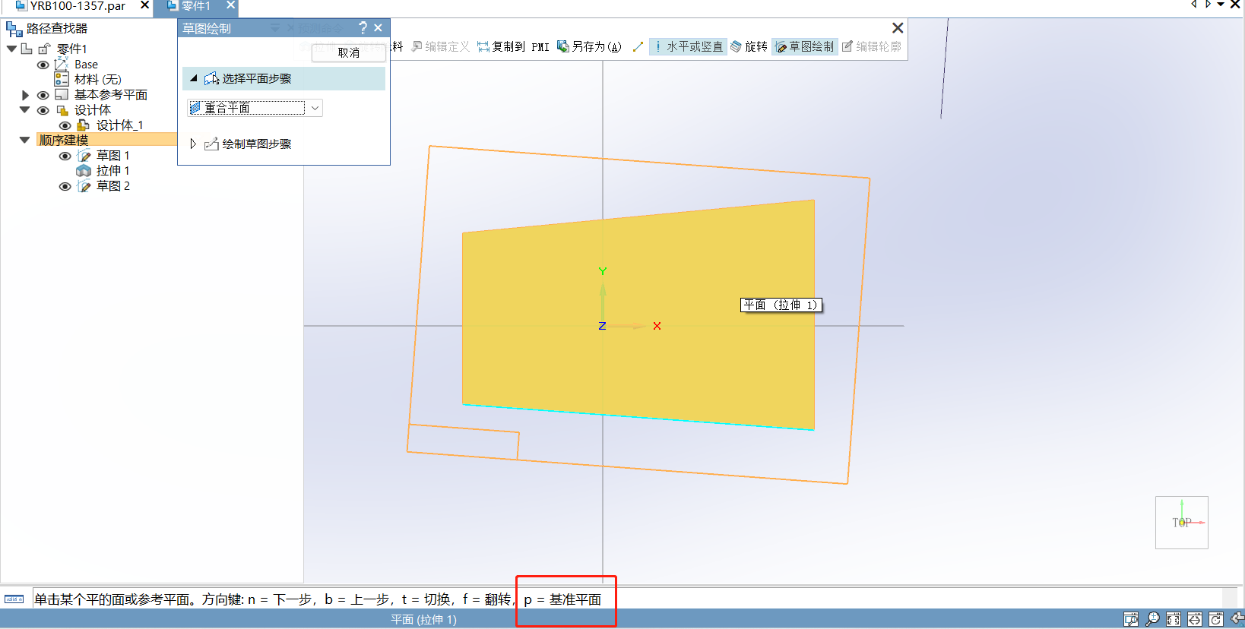Select 拉伸 1 feature in the tree

pos(112,171)
